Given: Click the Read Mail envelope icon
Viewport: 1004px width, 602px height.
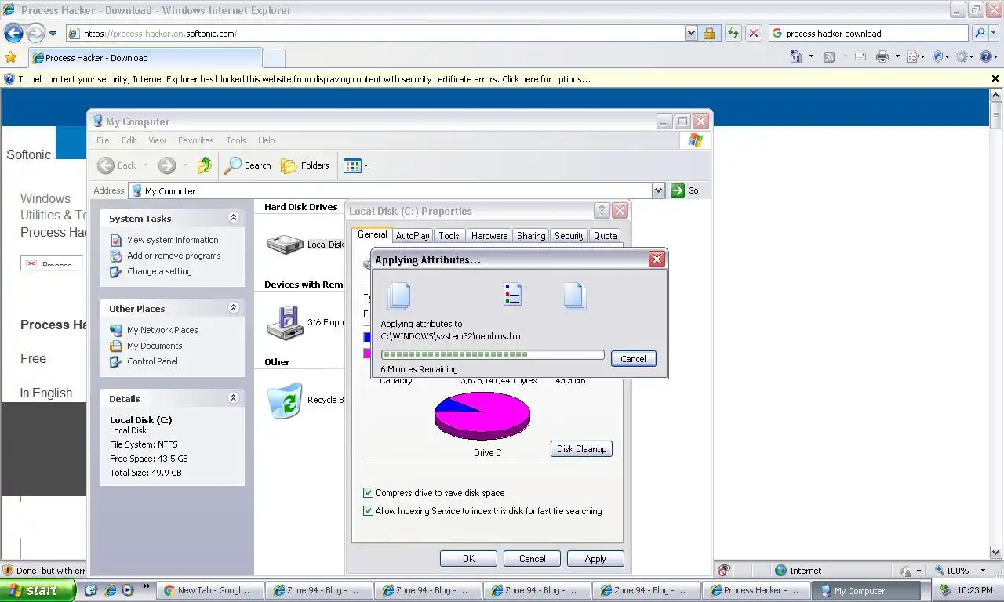Looking at the screenshot, I should (x=860, y=56).
